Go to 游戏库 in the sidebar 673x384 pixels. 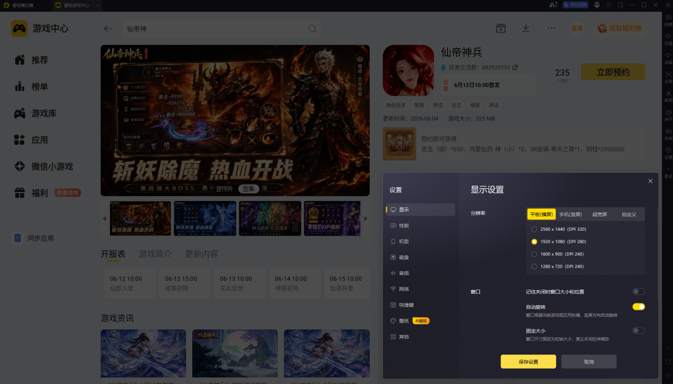coord(36,113)
